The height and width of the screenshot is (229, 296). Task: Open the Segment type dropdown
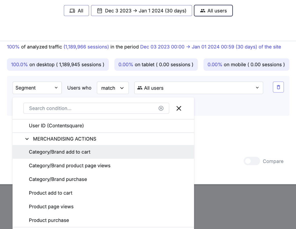coord(37,88)
